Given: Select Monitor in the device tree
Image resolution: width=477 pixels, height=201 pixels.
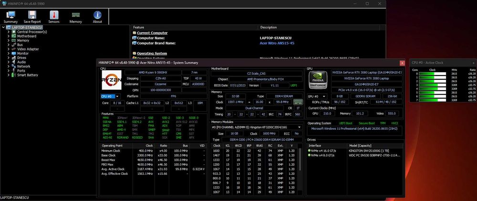Looking at the screenshot, I should [x=23, y=53].
